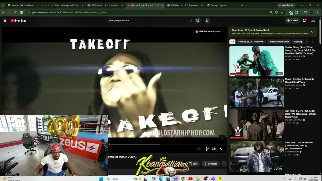
Task: Open Alcy 'Stick & Move' video thumbnail
Action: click(x=257, y=125)
